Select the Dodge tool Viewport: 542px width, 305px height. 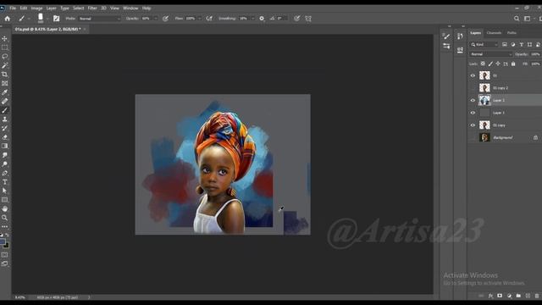[x=4, y=164]
